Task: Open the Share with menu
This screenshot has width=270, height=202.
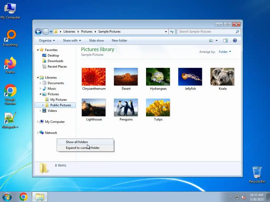Action: [72, 41]
